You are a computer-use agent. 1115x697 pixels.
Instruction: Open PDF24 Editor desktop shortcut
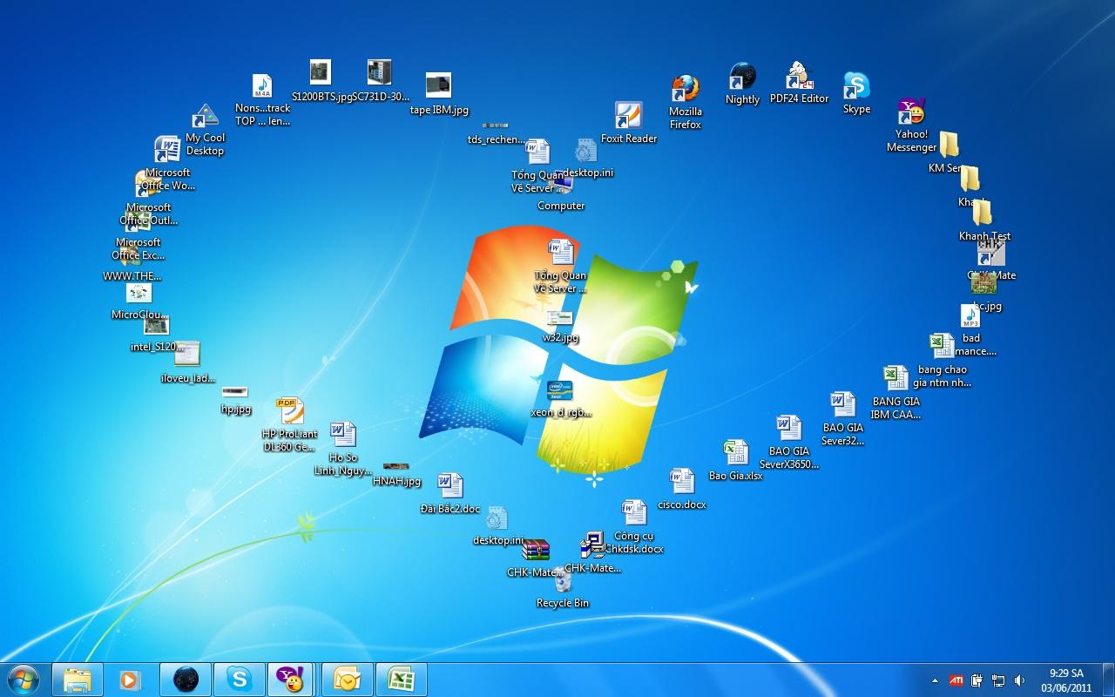(x=799, y=76)
